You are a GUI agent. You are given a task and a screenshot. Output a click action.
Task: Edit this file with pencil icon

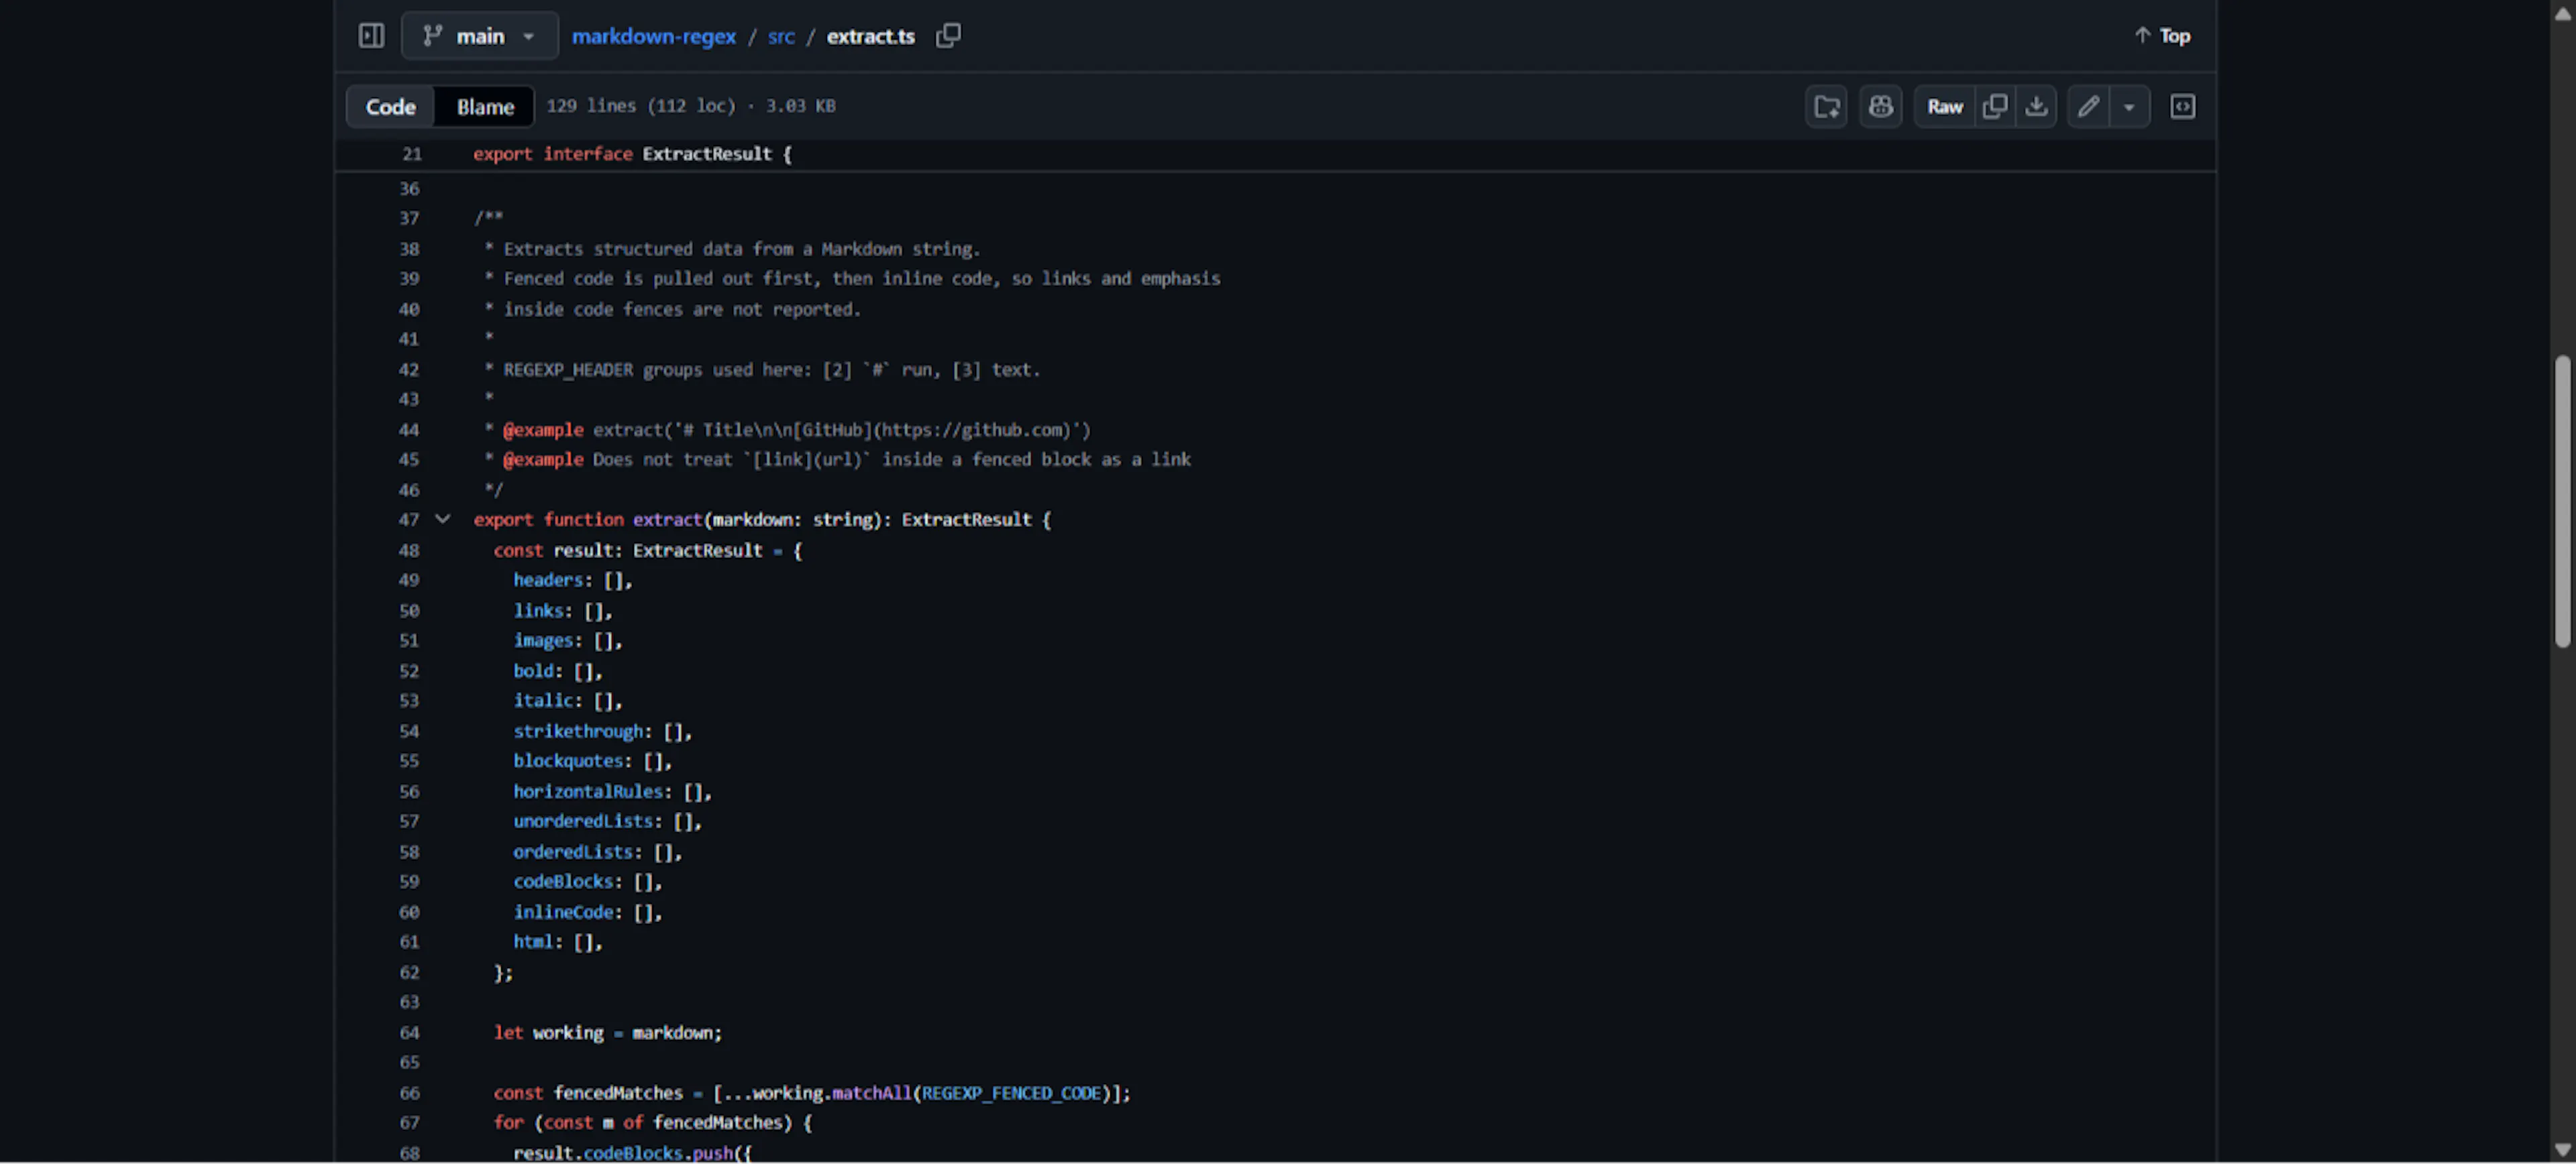click(2088, 107)
